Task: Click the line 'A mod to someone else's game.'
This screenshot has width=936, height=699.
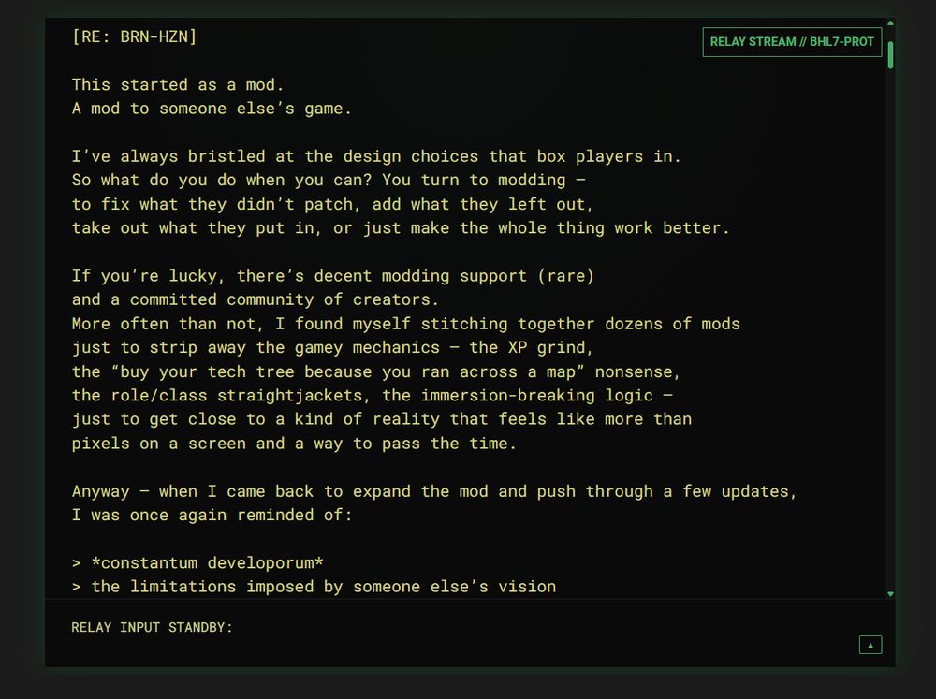Action: coord(212,109)
